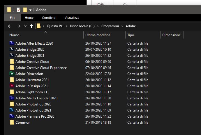Select the 'Adobe Illustrator 2021' file name
201x135 pixels.
(x=32, y=80)
